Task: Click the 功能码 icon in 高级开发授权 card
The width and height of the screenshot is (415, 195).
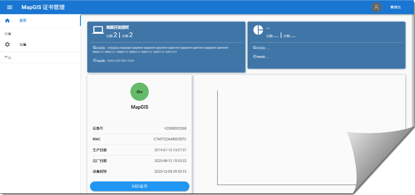Action: (x=94, y=48)
